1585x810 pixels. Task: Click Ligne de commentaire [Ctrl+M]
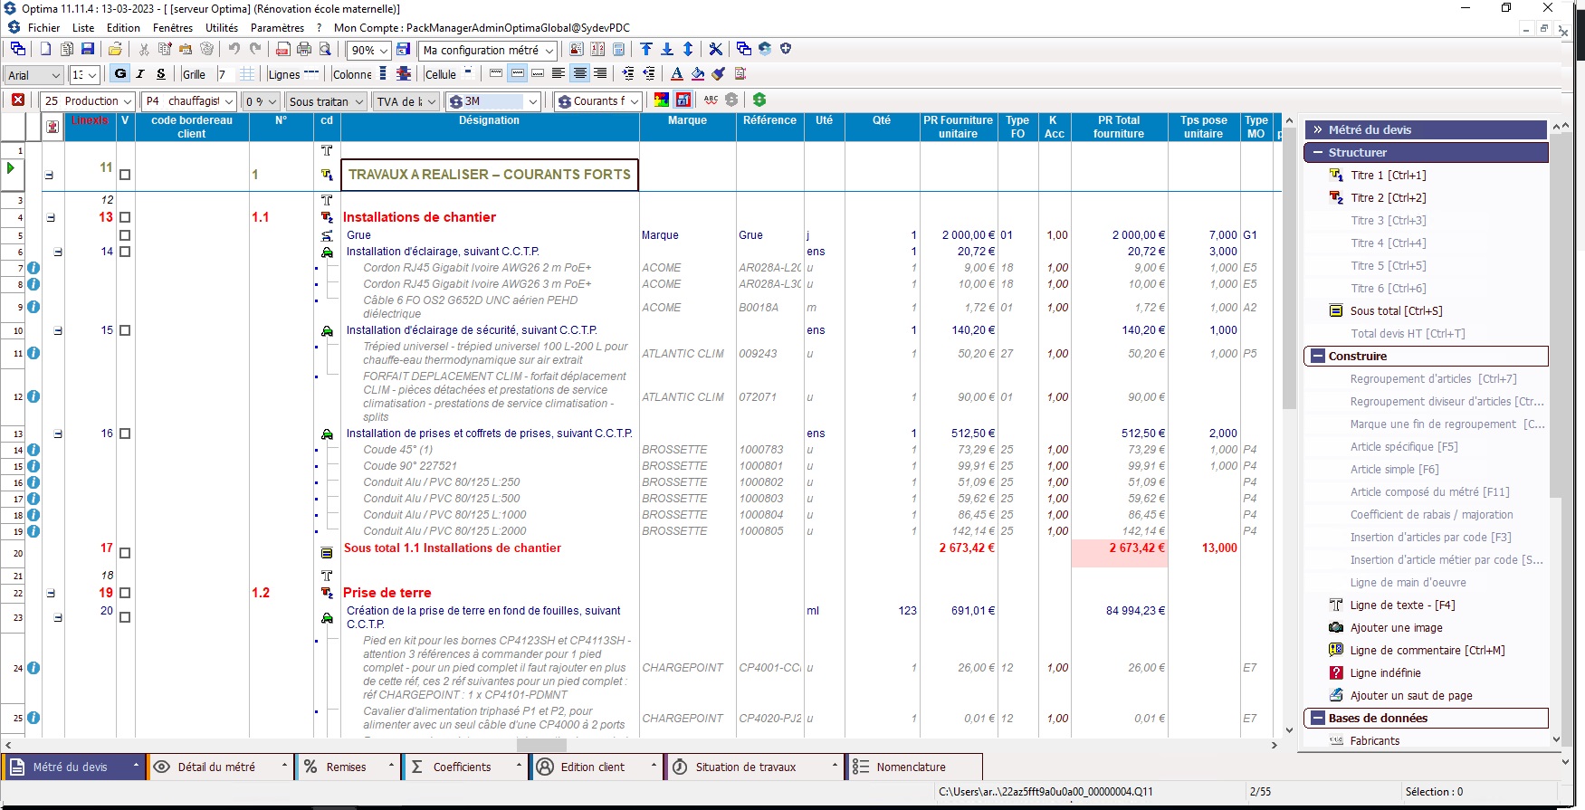[1427, 651]
